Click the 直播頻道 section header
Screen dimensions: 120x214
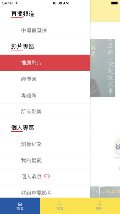[x=23, y=14]
